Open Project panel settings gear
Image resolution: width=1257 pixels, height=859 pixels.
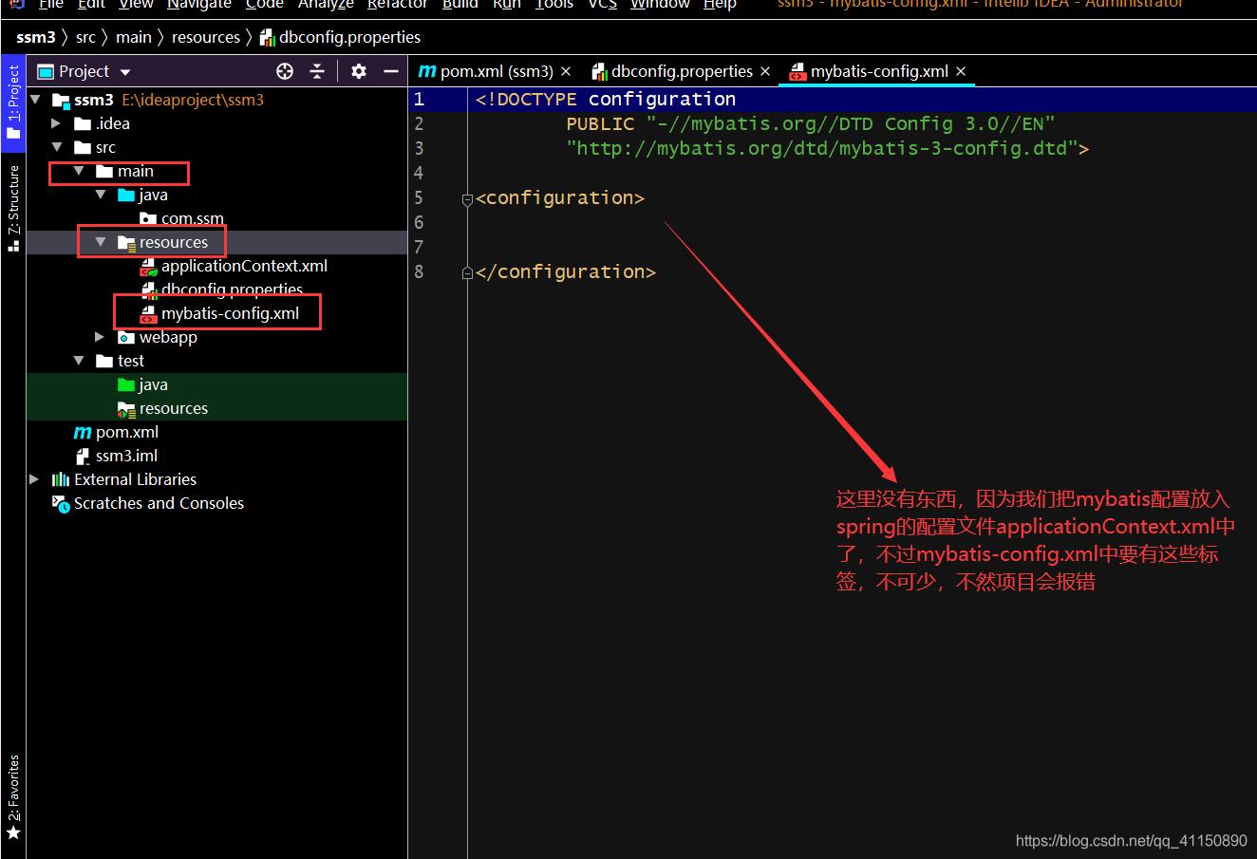click(x=358, y=71)
